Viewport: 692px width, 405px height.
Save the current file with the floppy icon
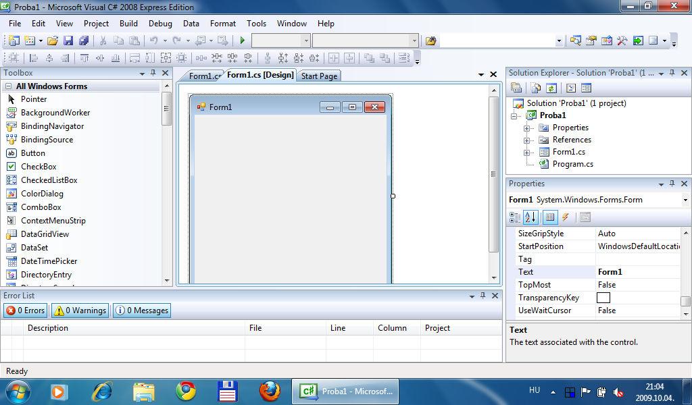[x=68, y=40]
